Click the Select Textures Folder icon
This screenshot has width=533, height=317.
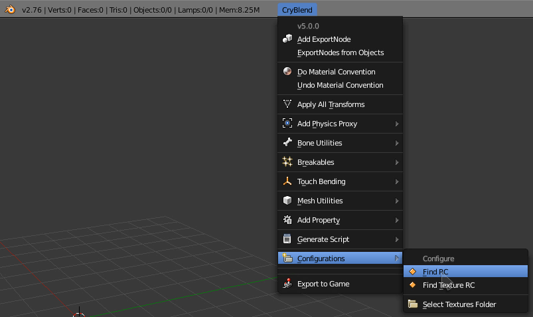click(x=413, y=304)
